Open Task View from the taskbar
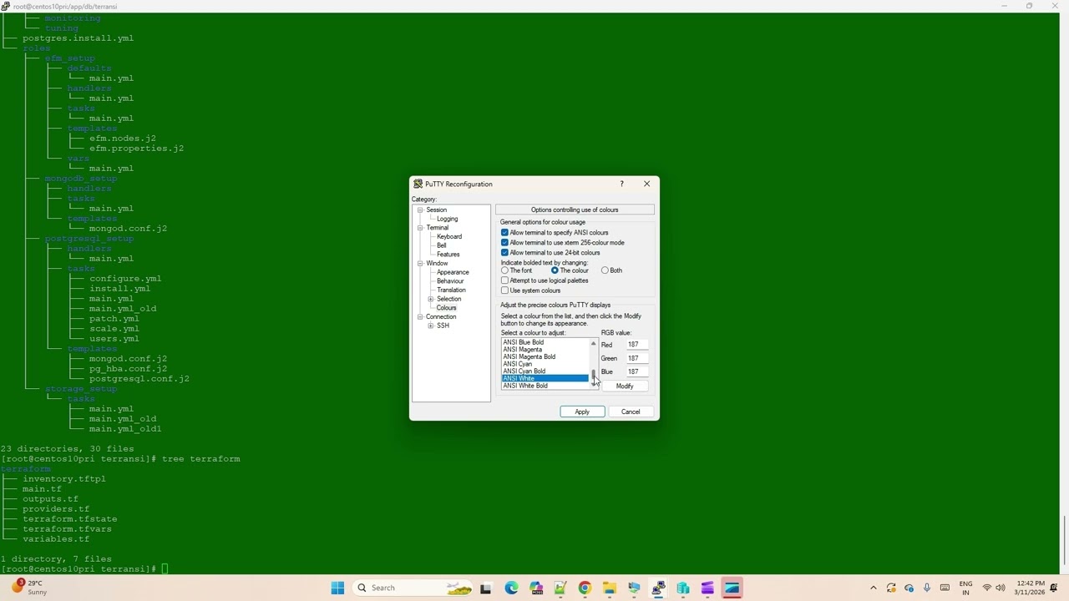The width and height of the screenshot is (1069, 601). point(486,588)
